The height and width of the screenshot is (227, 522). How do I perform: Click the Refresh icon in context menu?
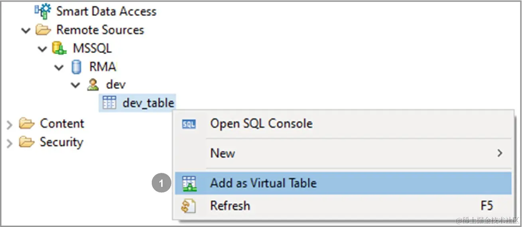[x=188, y=206]
